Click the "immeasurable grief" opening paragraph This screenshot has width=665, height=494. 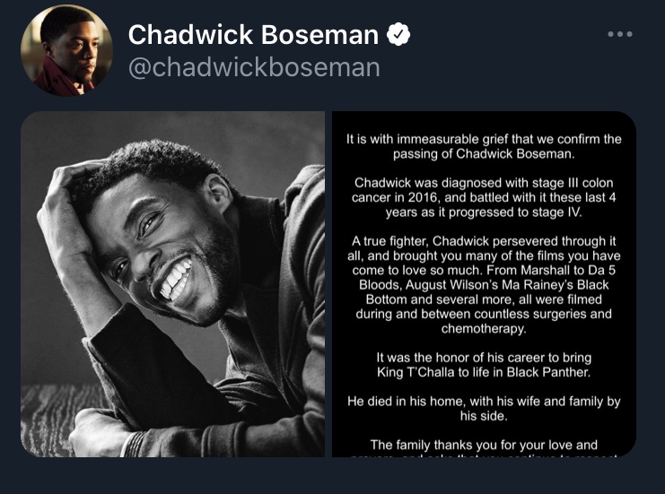(484, 147)
